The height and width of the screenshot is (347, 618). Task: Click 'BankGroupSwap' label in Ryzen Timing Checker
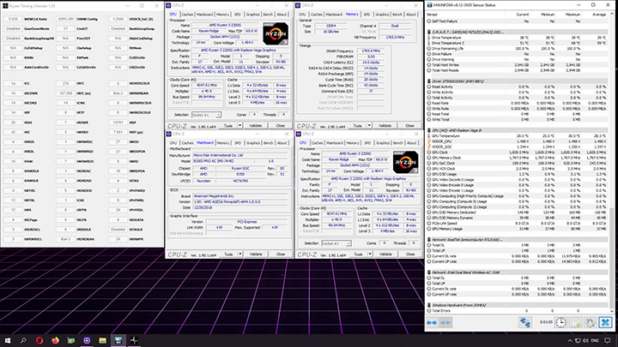point(142,29)
